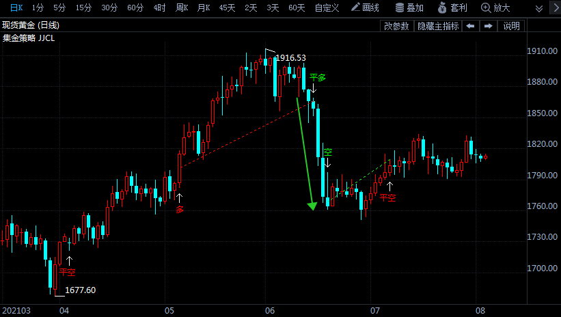Click the 1677.60 low price label
Viewport: 561px width, 317px height.
[80, 290]
